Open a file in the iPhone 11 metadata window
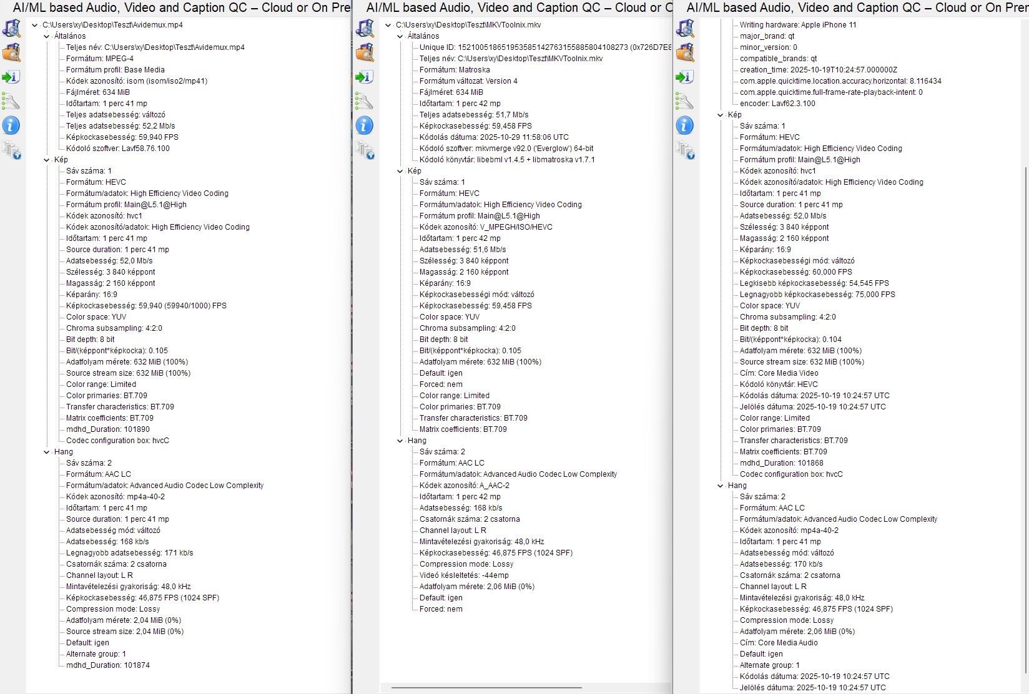The height and width of the screenshot is (694, 1029). [x=685, y=29]
